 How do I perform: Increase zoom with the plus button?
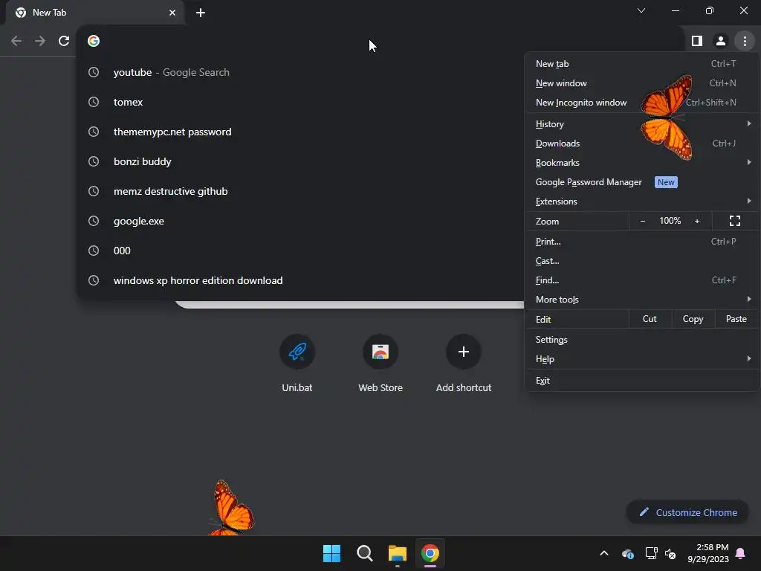(697, 221)
